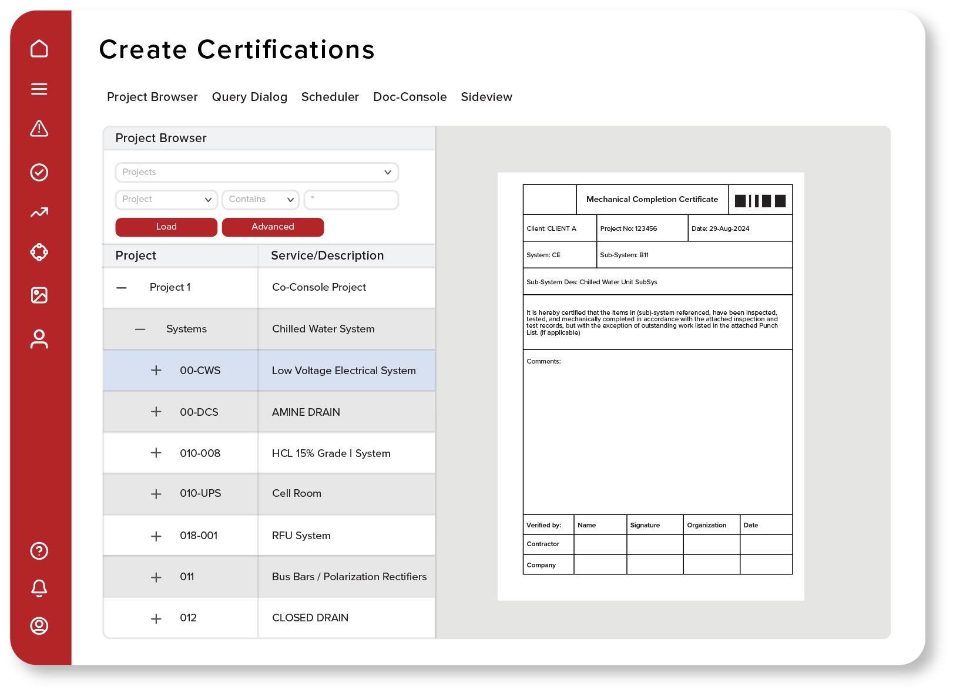Expand the 010-008 row
953x693 pixels.
pos(156,453)
